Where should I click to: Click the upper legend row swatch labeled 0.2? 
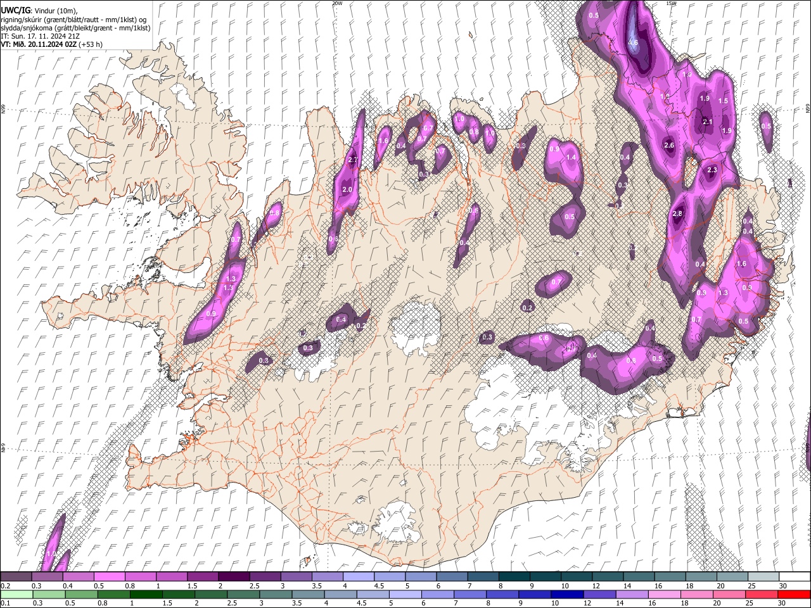15,576
